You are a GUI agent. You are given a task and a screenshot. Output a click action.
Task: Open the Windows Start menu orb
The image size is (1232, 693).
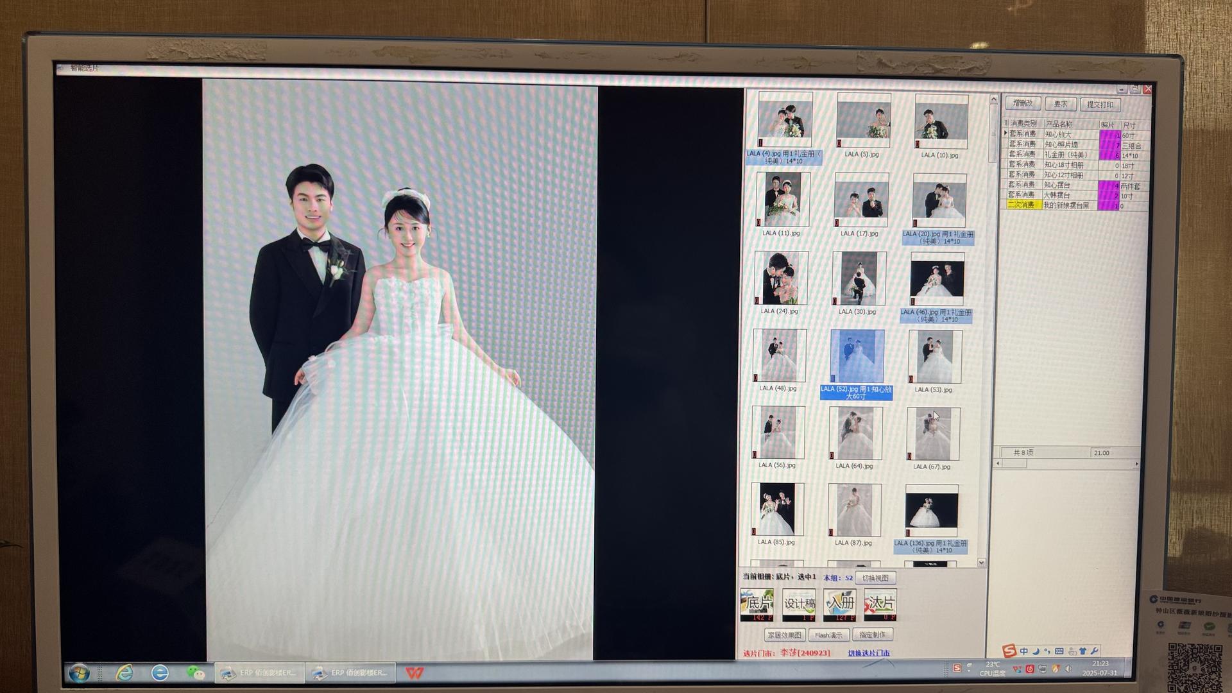point(80,673)
